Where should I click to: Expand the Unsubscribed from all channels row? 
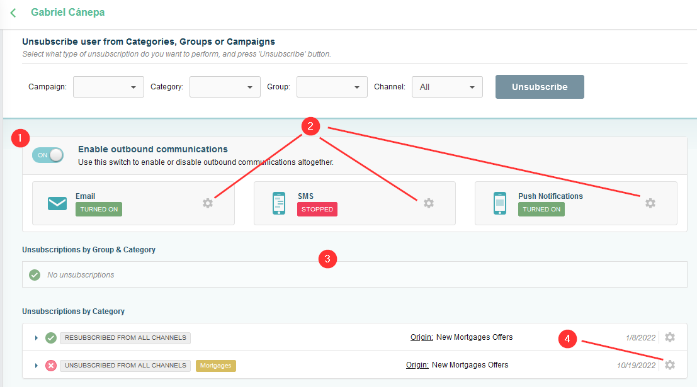click(x=36, y=365)
